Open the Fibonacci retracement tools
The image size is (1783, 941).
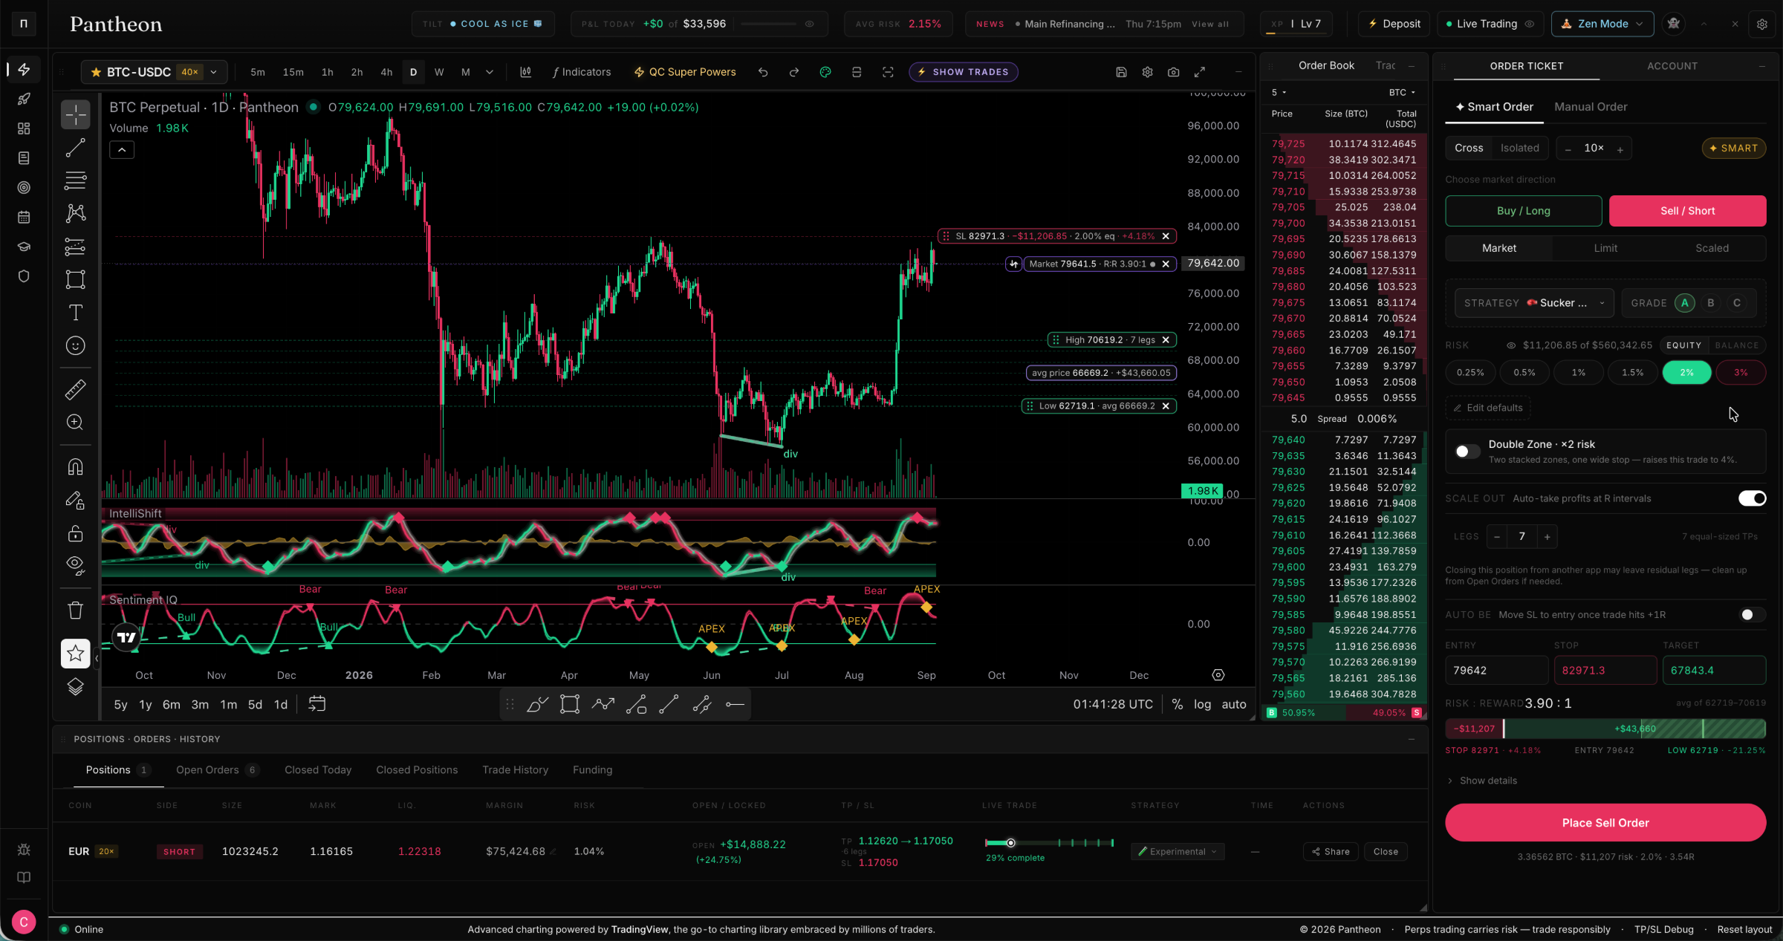coord(75,180)
